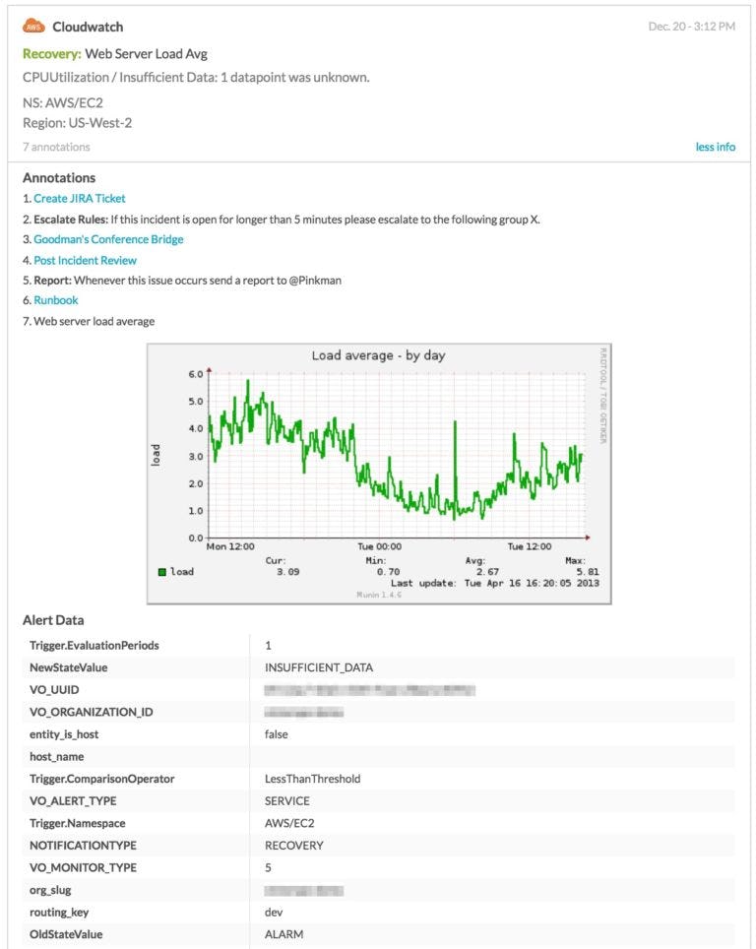Click the Load average by day graph

click(x=379, y=473)
